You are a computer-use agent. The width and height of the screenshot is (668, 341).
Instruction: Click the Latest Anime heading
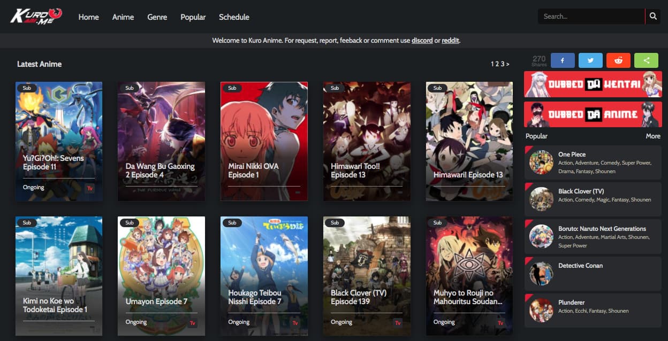(40, 64)
